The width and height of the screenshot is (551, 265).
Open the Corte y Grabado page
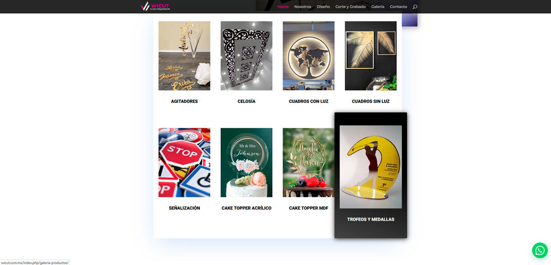[x=350, y=7]
